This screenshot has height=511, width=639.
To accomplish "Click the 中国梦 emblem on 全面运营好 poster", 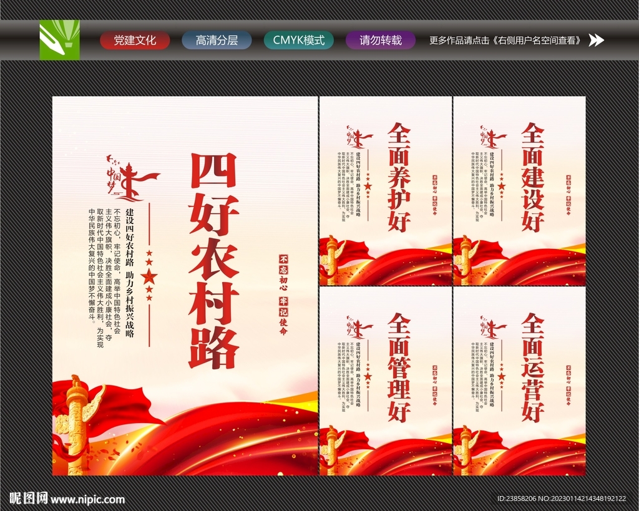I will pos(493,327).
